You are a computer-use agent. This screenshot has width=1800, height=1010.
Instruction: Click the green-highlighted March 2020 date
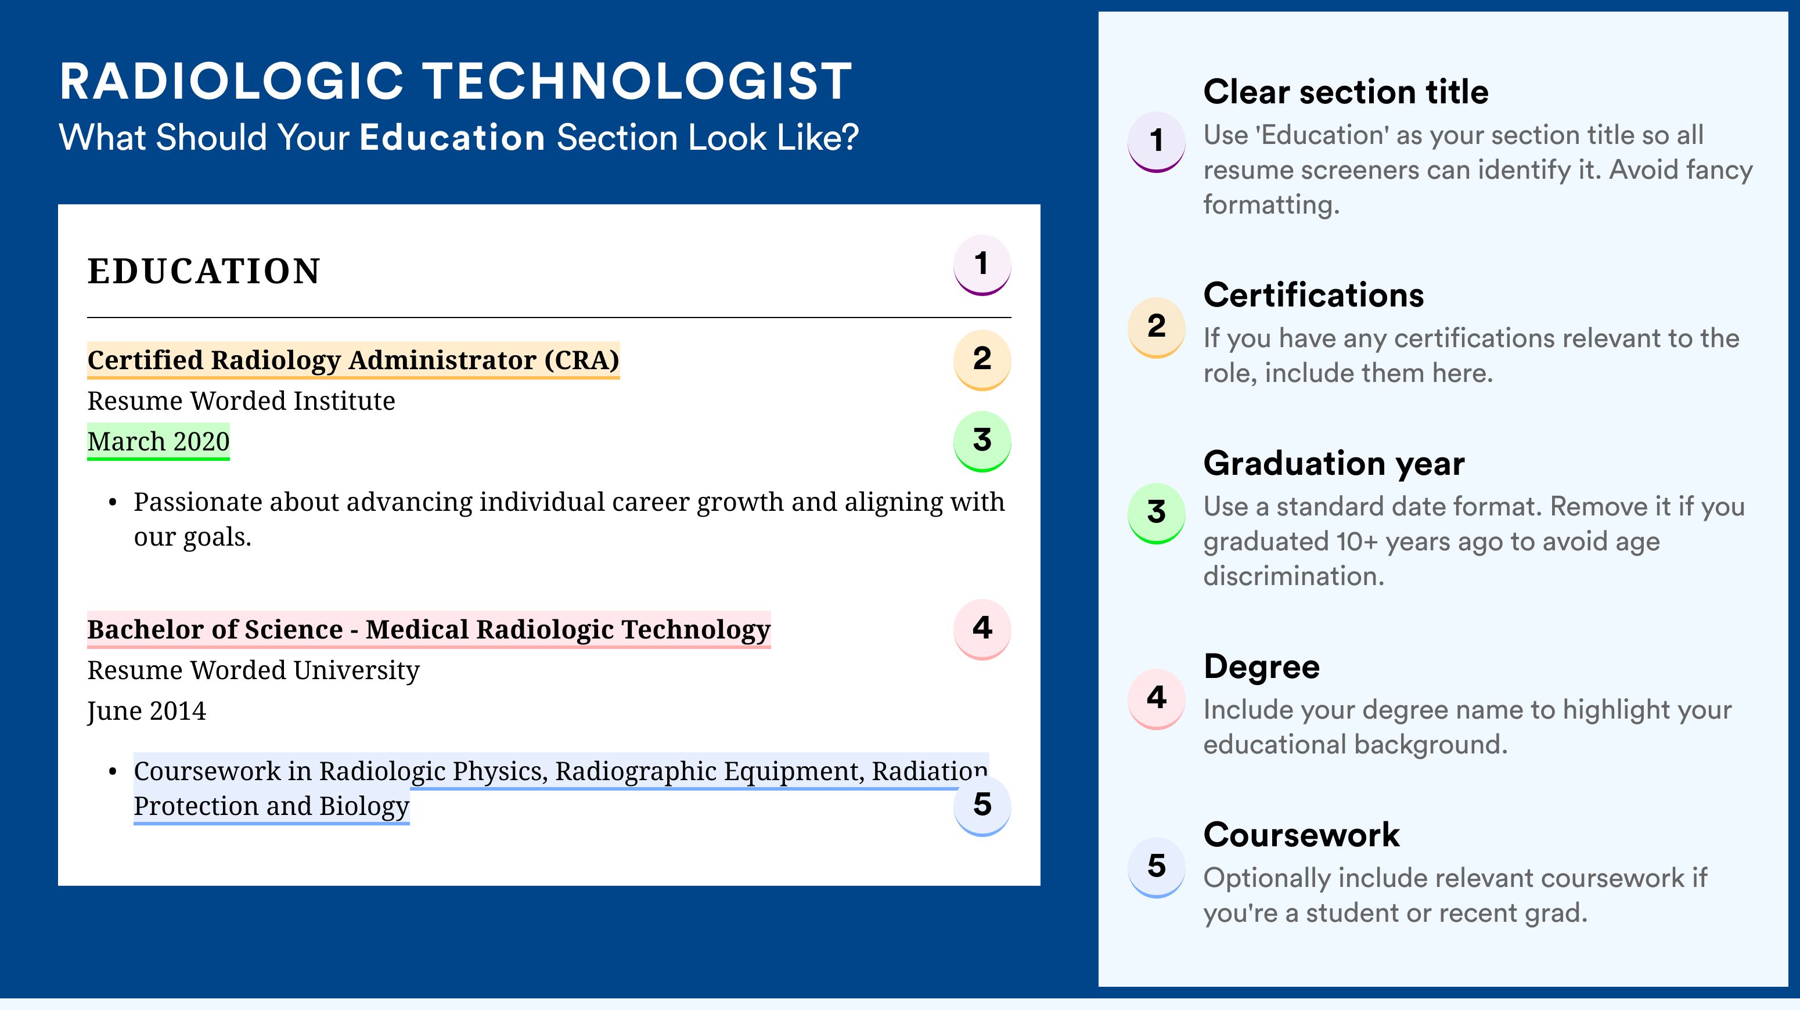[158, 441]
